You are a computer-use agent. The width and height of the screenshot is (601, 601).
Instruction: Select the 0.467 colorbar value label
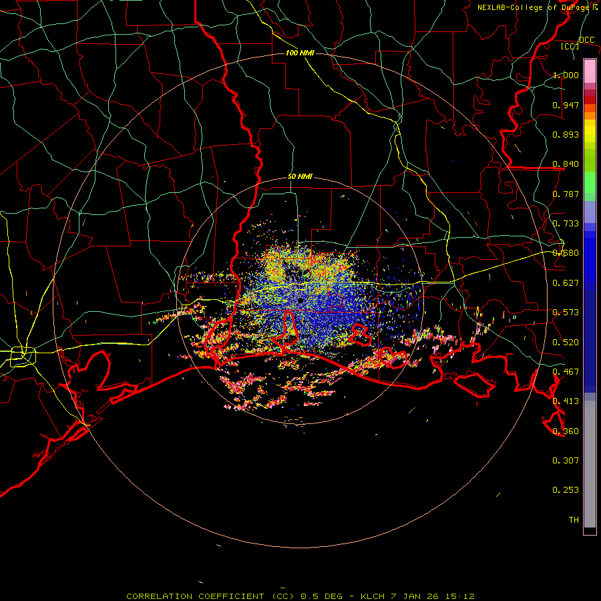click(x=566, y=372)
